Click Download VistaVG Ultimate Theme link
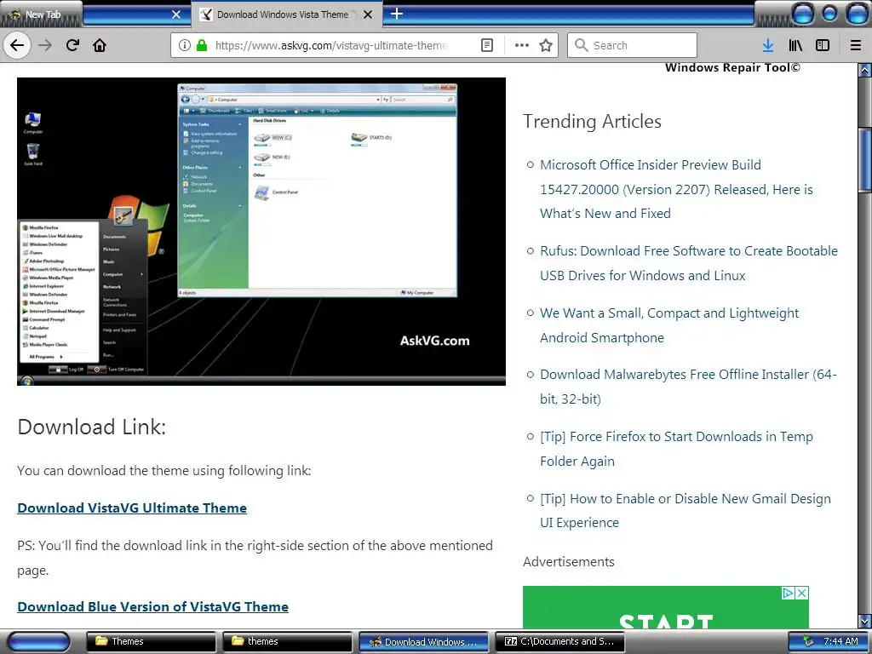 tap(132, 508)
